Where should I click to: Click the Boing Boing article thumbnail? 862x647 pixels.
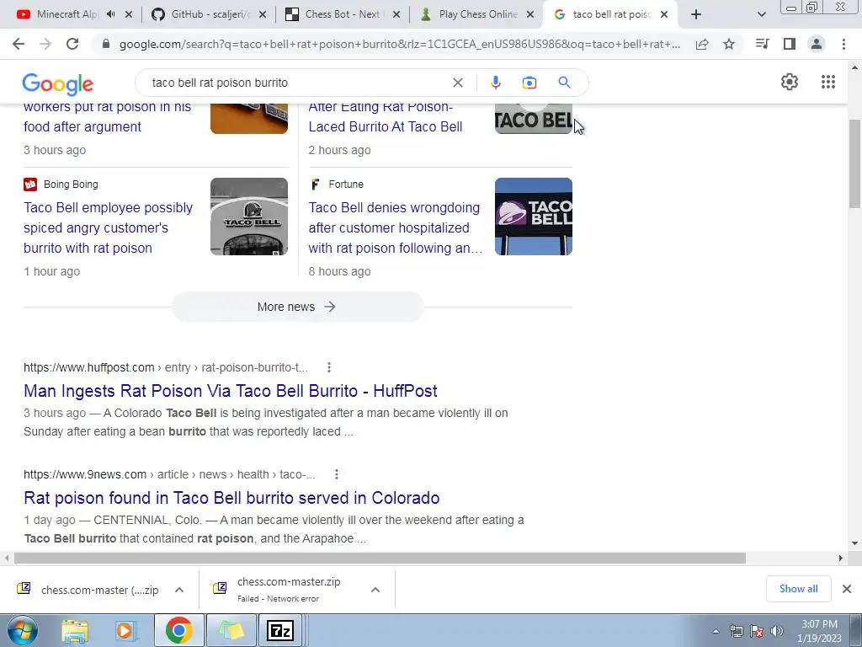(249, 217)
